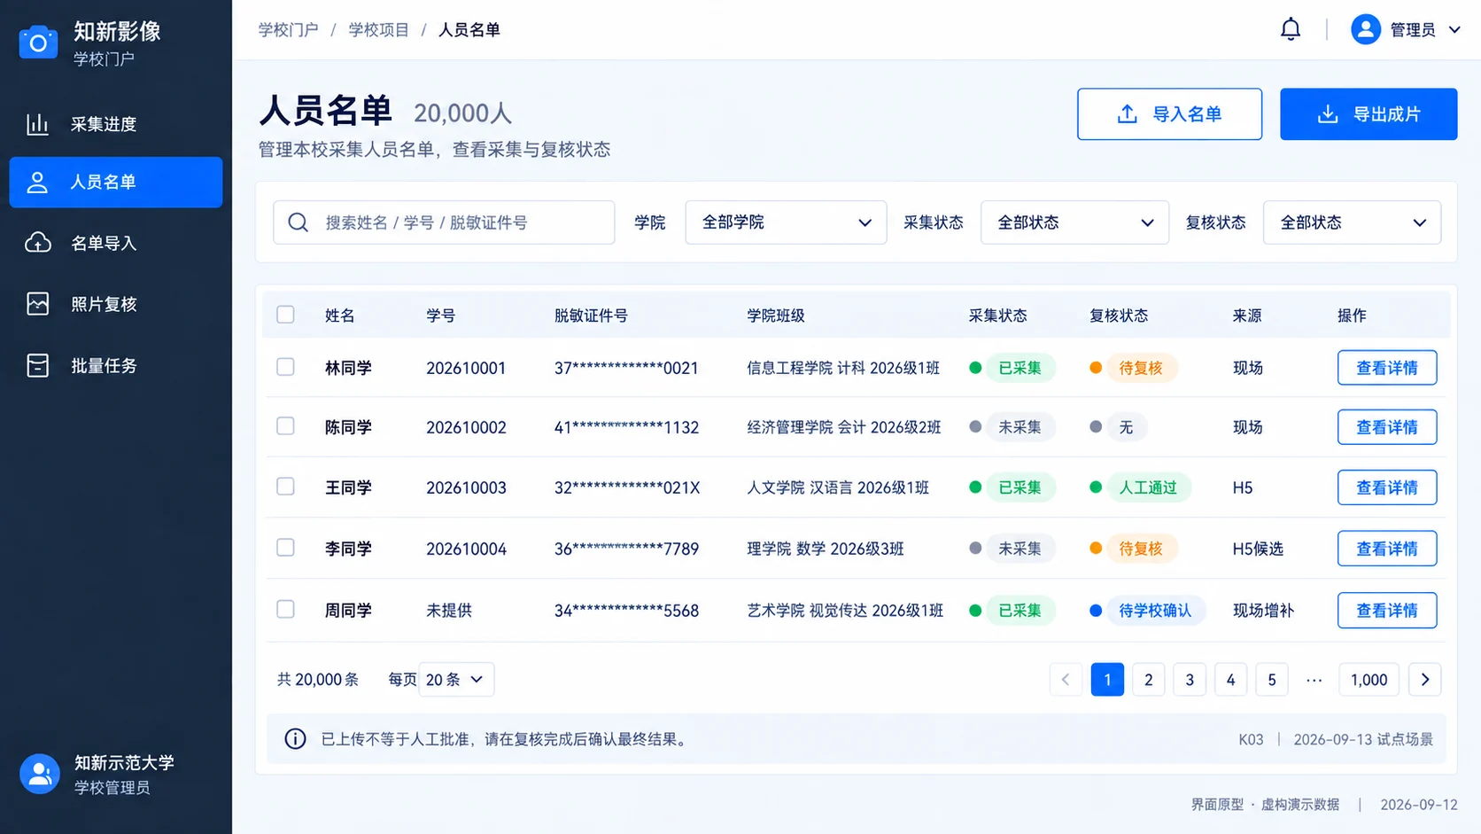Open the 每页 20 条 page size dropdown

(x=456, y=680)
